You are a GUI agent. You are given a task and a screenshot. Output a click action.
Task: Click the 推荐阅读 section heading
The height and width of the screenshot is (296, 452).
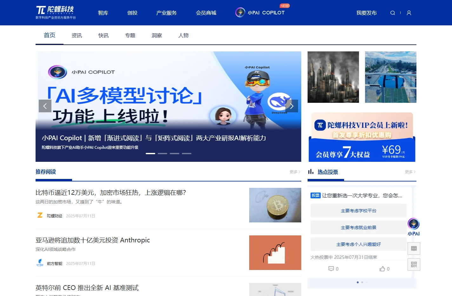[x=46, y=172]
